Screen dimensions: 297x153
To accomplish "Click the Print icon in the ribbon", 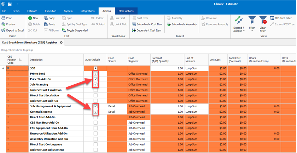I will 3,18.
